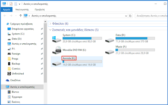Click the Data (D:) drive icon in main pane
Screen dimensions: 168x105
pyautogui.click(x=109, y=39)
